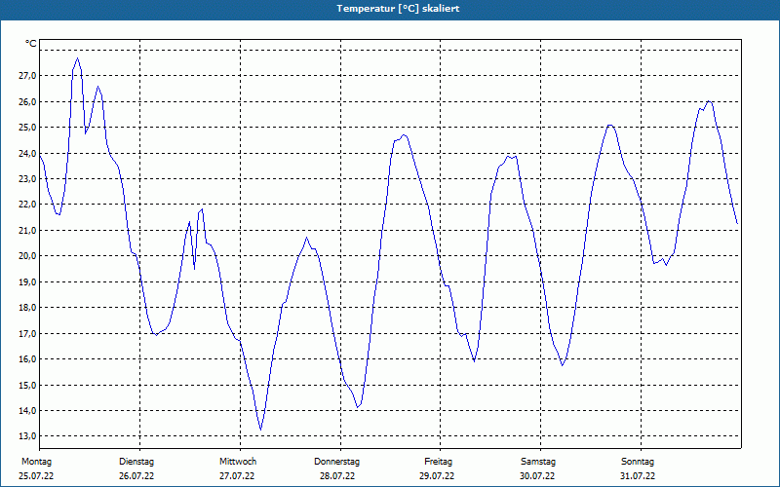The image size is (780, 487).
Task: Click the date 31.07.22
Action: pyautogui.click(x=638, y=476)
